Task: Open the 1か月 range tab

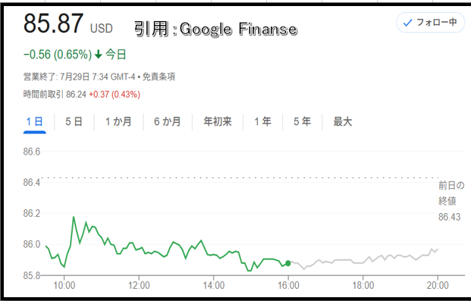Action: pos(118,121)
